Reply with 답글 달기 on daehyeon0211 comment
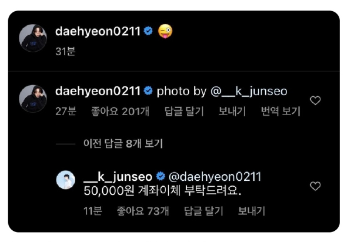Image resolution: width=354 pixels, height=242 pixels. click(x=184, y=111)
